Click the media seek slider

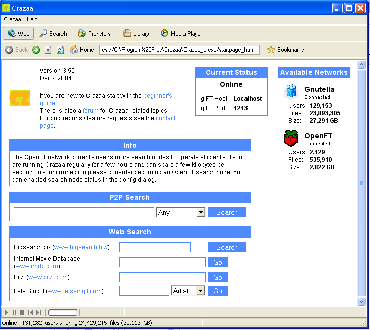pos(63,312)
